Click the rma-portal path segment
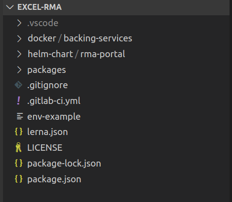This screenshot has height=202, width=232. tap(103, 54)
